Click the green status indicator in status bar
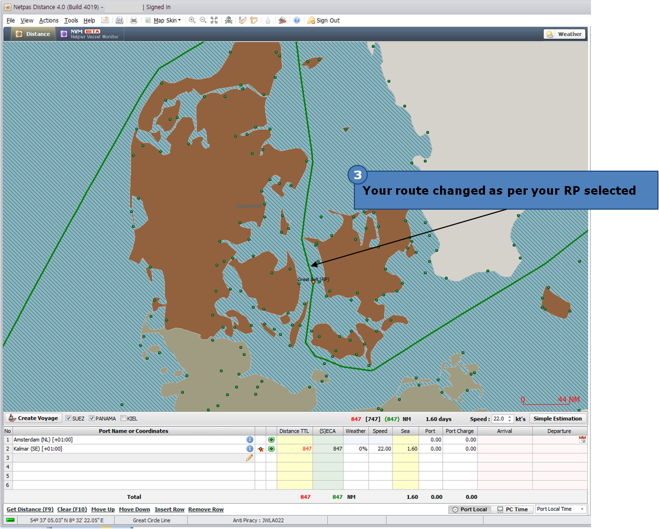 [10, 520]
